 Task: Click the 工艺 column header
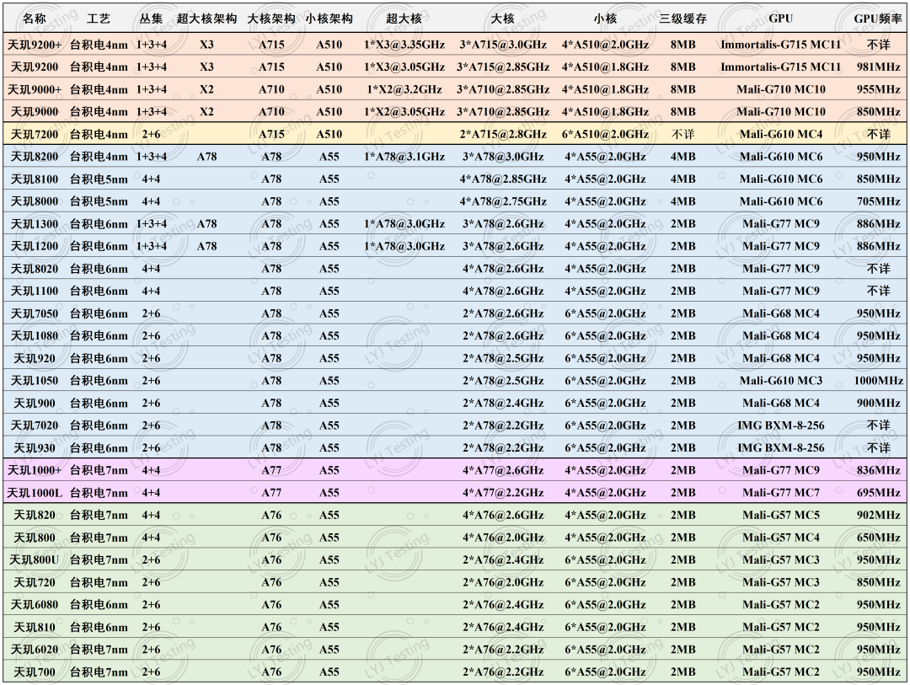point(98,19)
